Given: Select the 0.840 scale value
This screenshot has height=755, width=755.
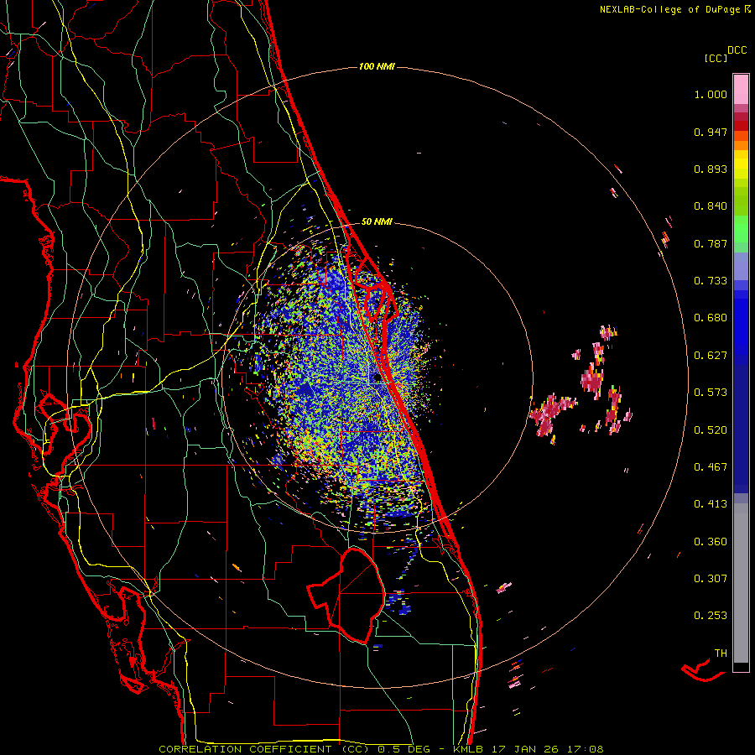Looking at the screenshot, I should tap(711, 206).
